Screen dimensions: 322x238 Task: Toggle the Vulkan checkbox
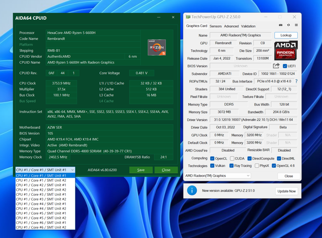click(212, 166)
